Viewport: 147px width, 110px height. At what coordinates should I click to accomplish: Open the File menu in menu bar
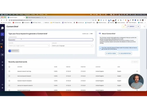10,15
